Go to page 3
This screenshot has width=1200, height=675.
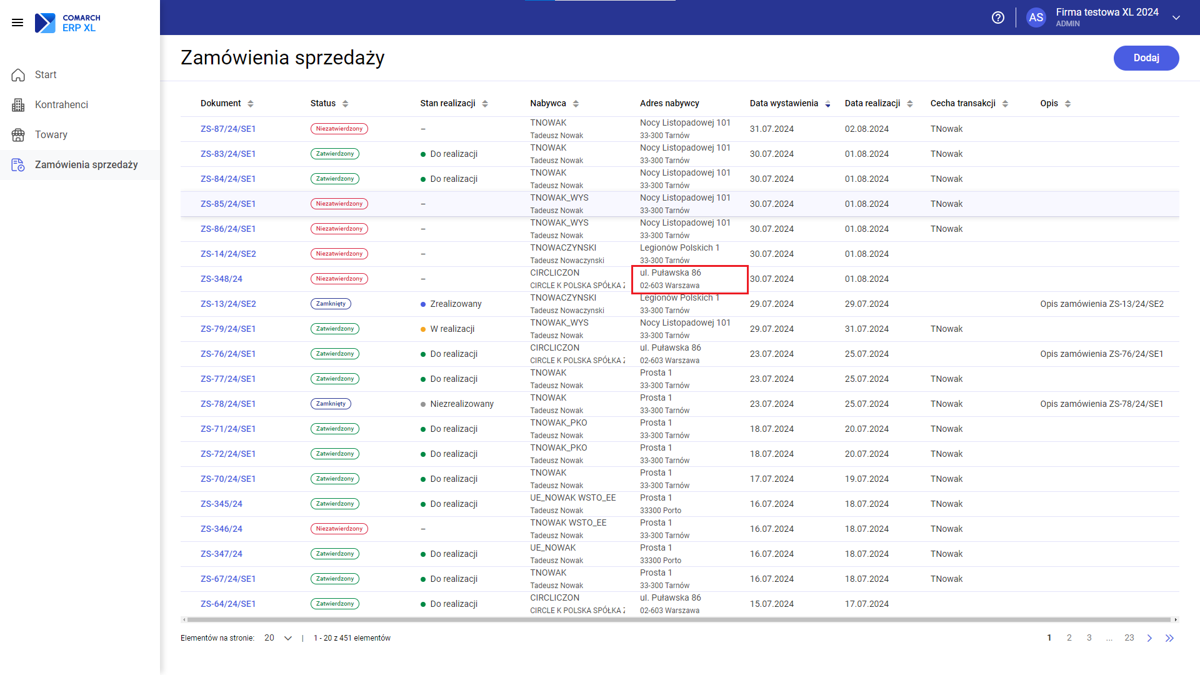(1089, 638)
